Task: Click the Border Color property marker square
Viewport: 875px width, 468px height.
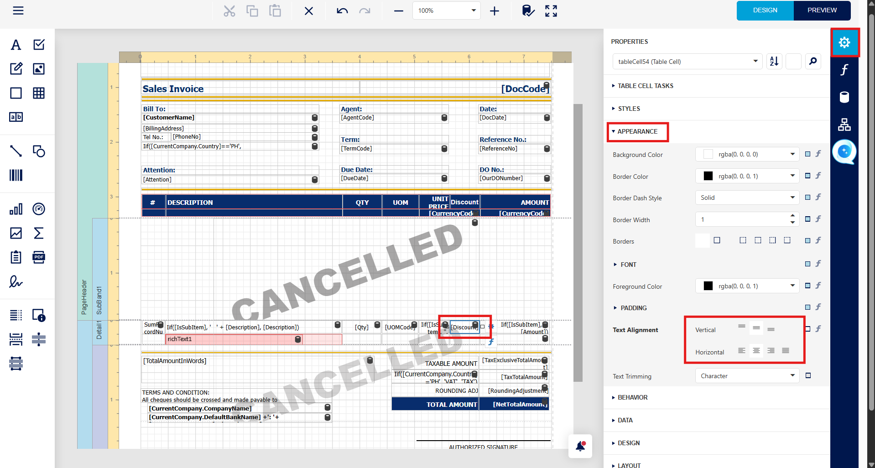Action: click(x=807, y=176)
